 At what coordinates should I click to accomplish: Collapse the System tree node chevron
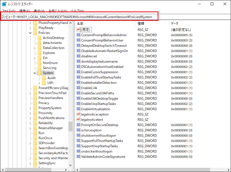point(34,73)
